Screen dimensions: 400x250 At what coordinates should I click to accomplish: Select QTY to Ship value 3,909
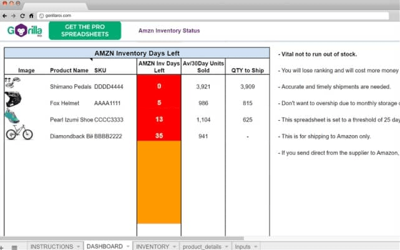coord(248,87)
